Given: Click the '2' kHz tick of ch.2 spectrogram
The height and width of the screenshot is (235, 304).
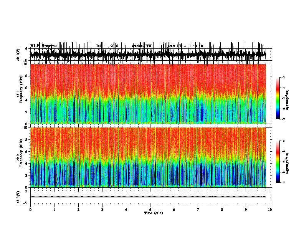Looking at the screenshot, I should tap(27, 175).
